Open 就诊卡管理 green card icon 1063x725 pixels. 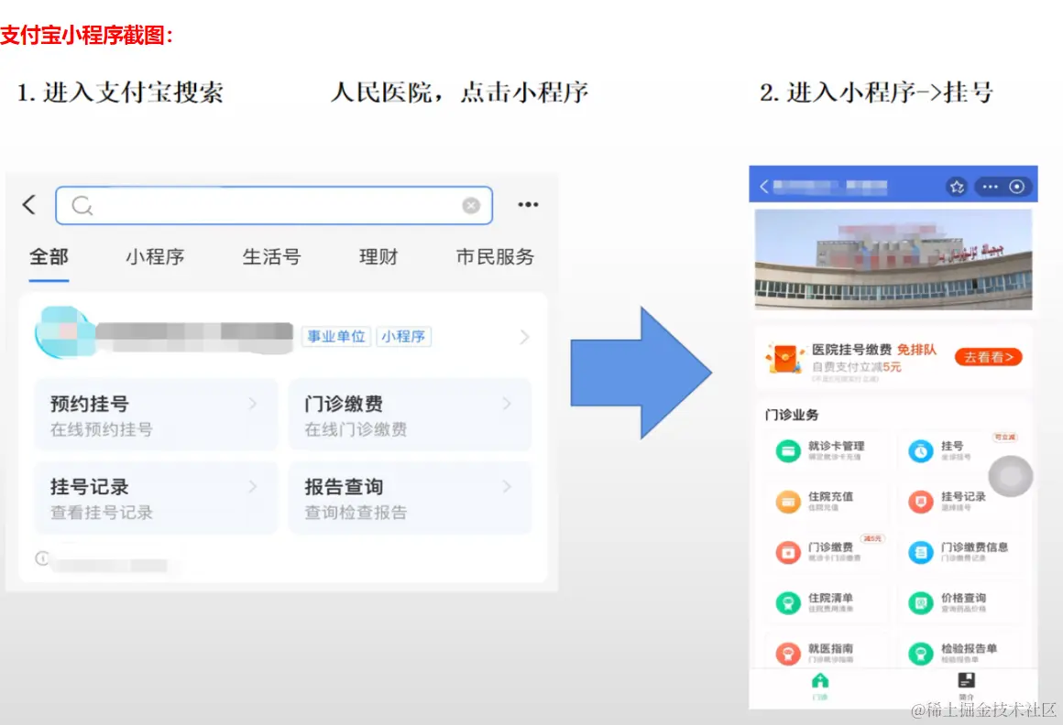click(788, 451)
